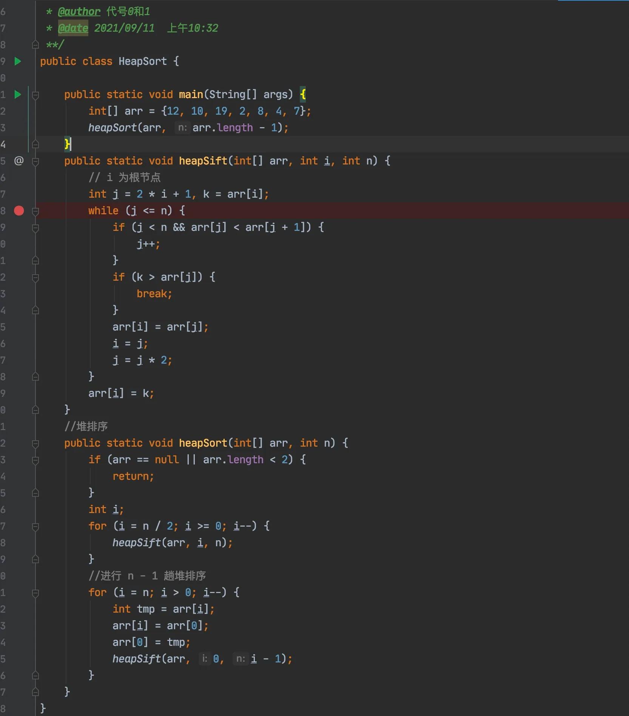This screenshot has width=629, height=716.
Task: Click the highlighted closing brace of main
Action: click(x=67, y=144)
